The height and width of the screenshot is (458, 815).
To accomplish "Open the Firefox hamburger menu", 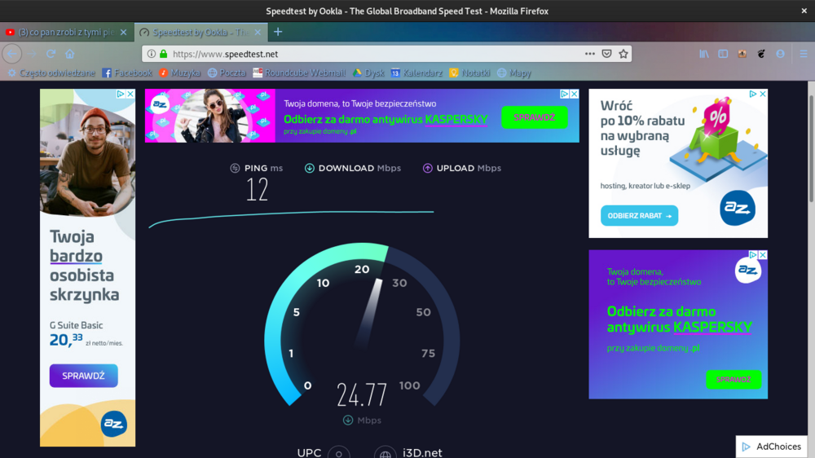I will pyautogui.click(x=804, y=54).
